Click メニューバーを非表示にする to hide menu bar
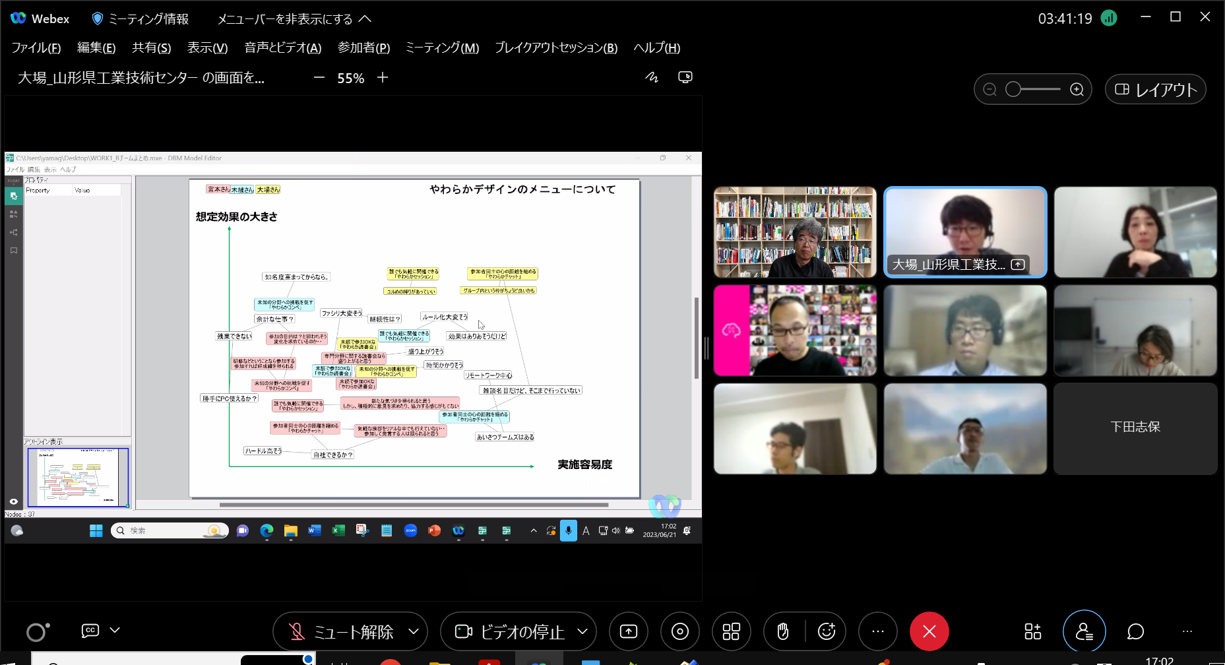1225x665 pixels. tap(294, 18)
